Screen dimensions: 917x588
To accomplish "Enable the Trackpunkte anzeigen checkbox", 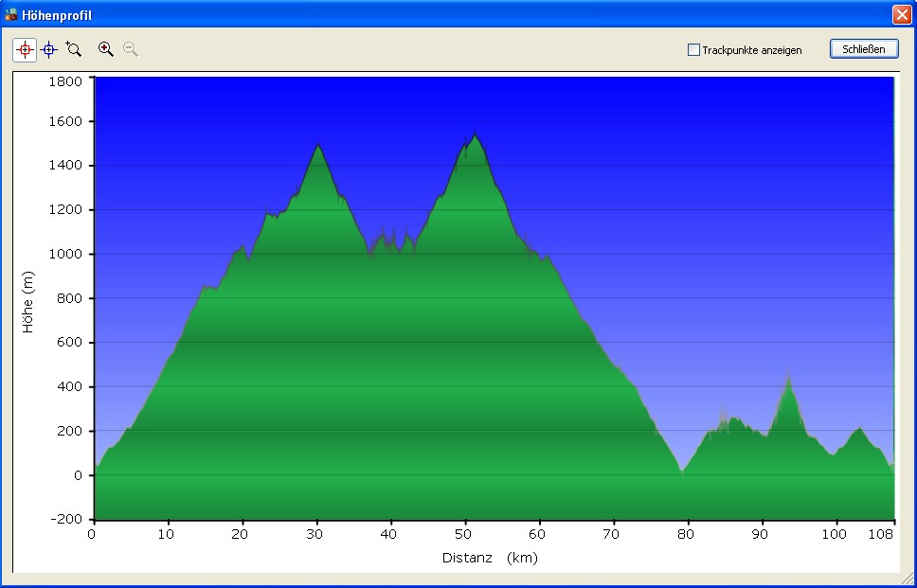I will (693, 49).
